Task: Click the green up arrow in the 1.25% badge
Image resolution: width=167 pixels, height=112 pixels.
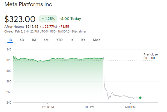Action: (43, 19)
